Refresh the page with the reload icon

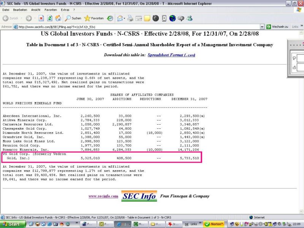(x=50, y=18)
